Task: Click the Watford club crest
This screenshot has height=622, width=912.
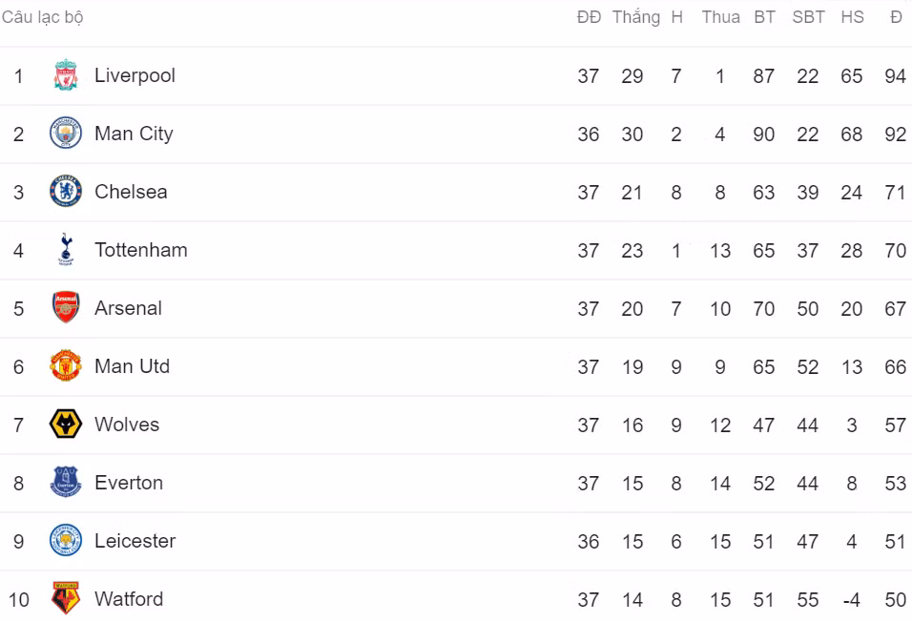Action: click(x=66, y=599)
